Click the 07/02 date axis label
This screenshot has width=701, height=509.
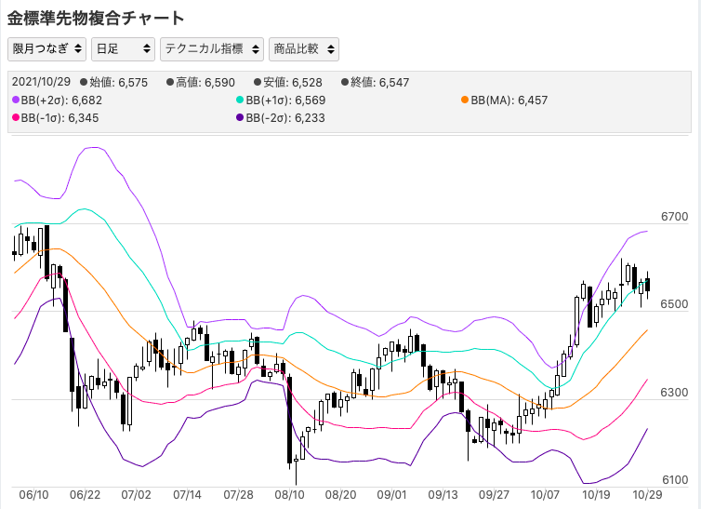coord(136,495)
